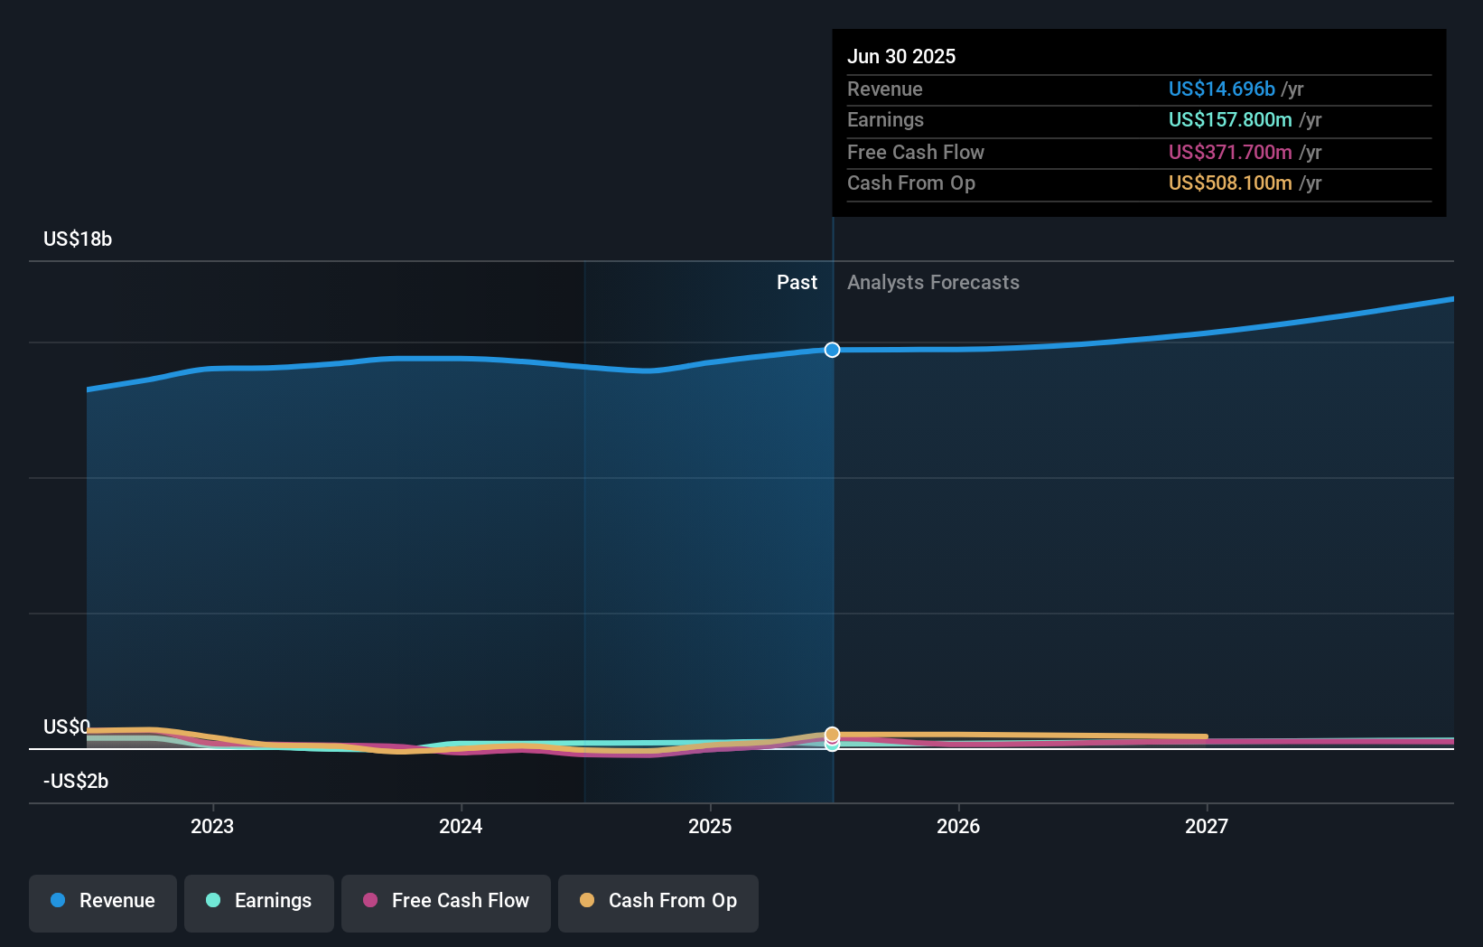Click the 2023 x-axis label
Viewport: 1483px width, 947px height.
(x=212, y=826)
